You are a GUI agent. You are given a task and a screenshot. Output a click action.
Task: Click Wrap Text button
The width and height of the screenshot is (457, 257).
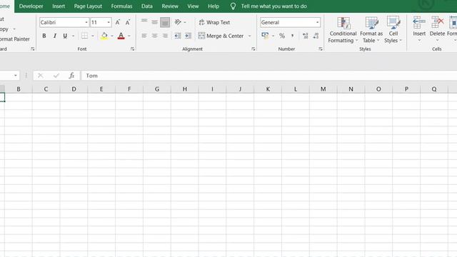(x=214, y=22)
